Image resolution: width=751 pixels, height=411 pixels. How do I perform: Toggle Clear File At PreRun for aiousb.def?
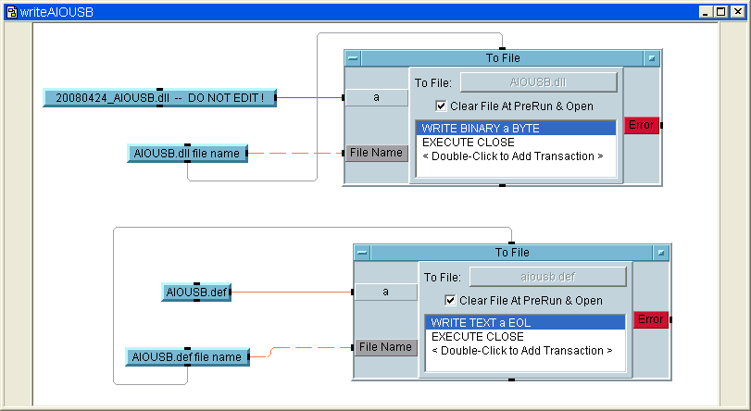451,300
